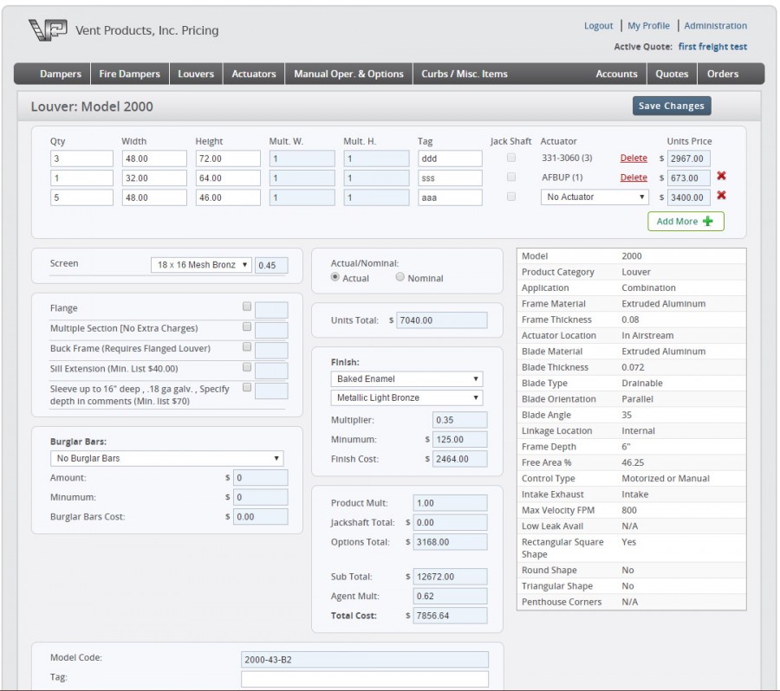
Task: Remove the sss row with red X
Action: click(x=721, y=177)
